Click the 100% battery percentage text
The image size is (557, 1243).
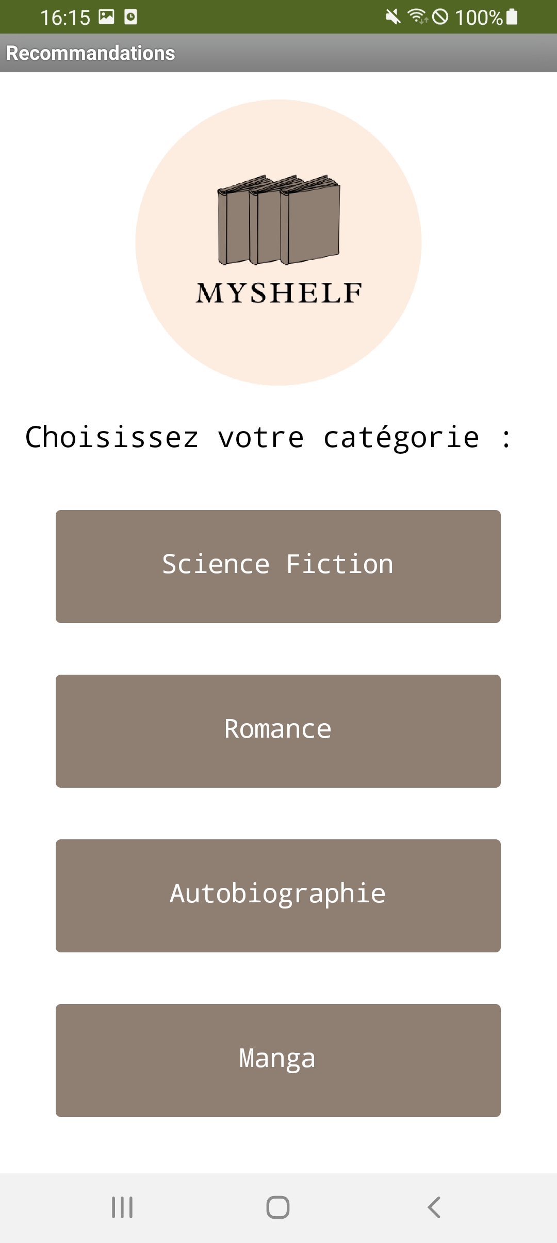tap(479, 18)
